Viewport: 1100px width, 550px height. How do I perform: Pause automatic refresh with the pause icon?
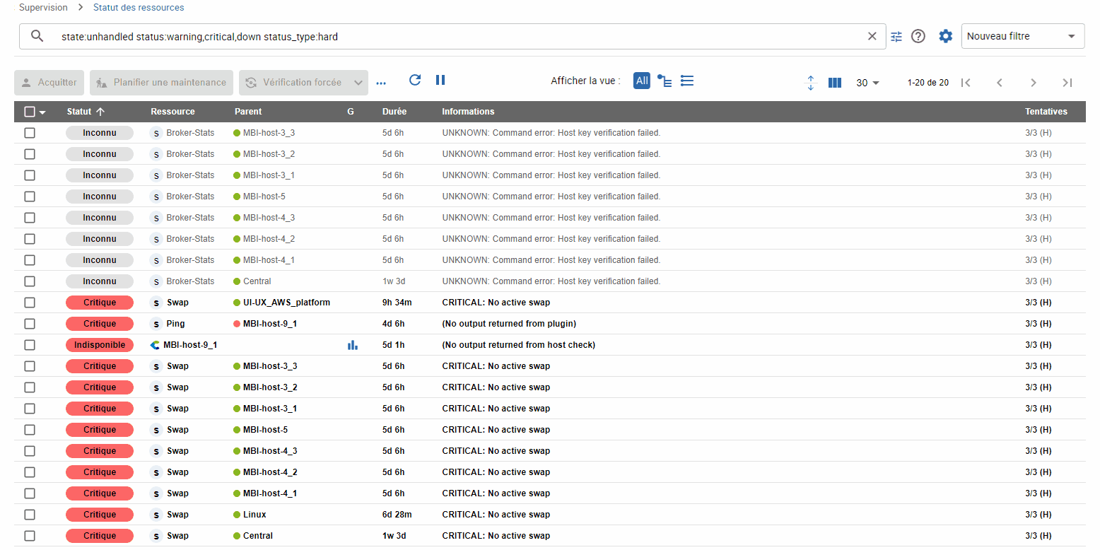point(440,80)
